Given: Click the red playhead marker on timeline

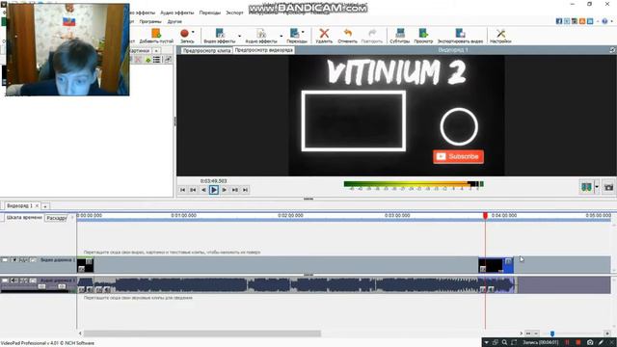Looking at the screenshot, I should pyautogui.click(x=485, y=216).
